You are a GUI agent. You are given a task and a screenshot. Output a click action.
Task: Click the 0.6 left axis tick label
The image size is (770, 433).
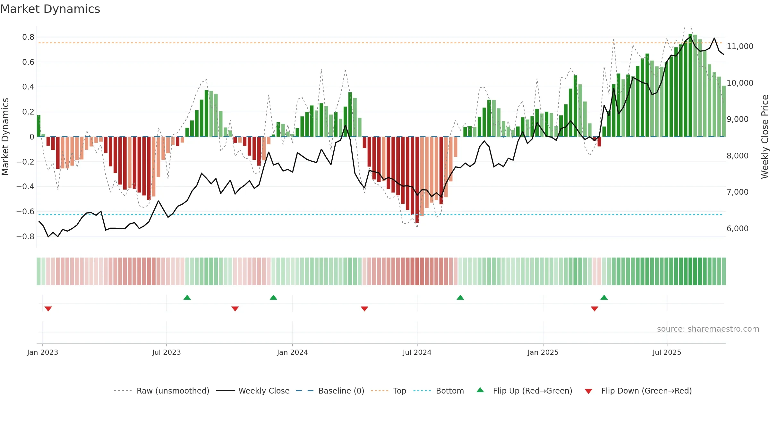[28, 62]
